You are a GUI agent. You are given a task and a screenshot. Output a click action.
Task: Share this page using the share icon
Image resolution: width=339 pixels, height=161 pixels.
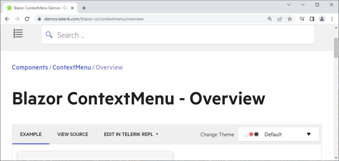(x=280, y=19)
